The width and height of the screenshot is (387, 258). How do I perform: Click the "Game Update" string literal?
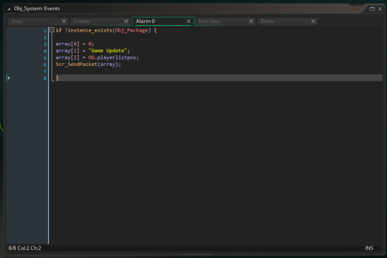coord(107,51)
